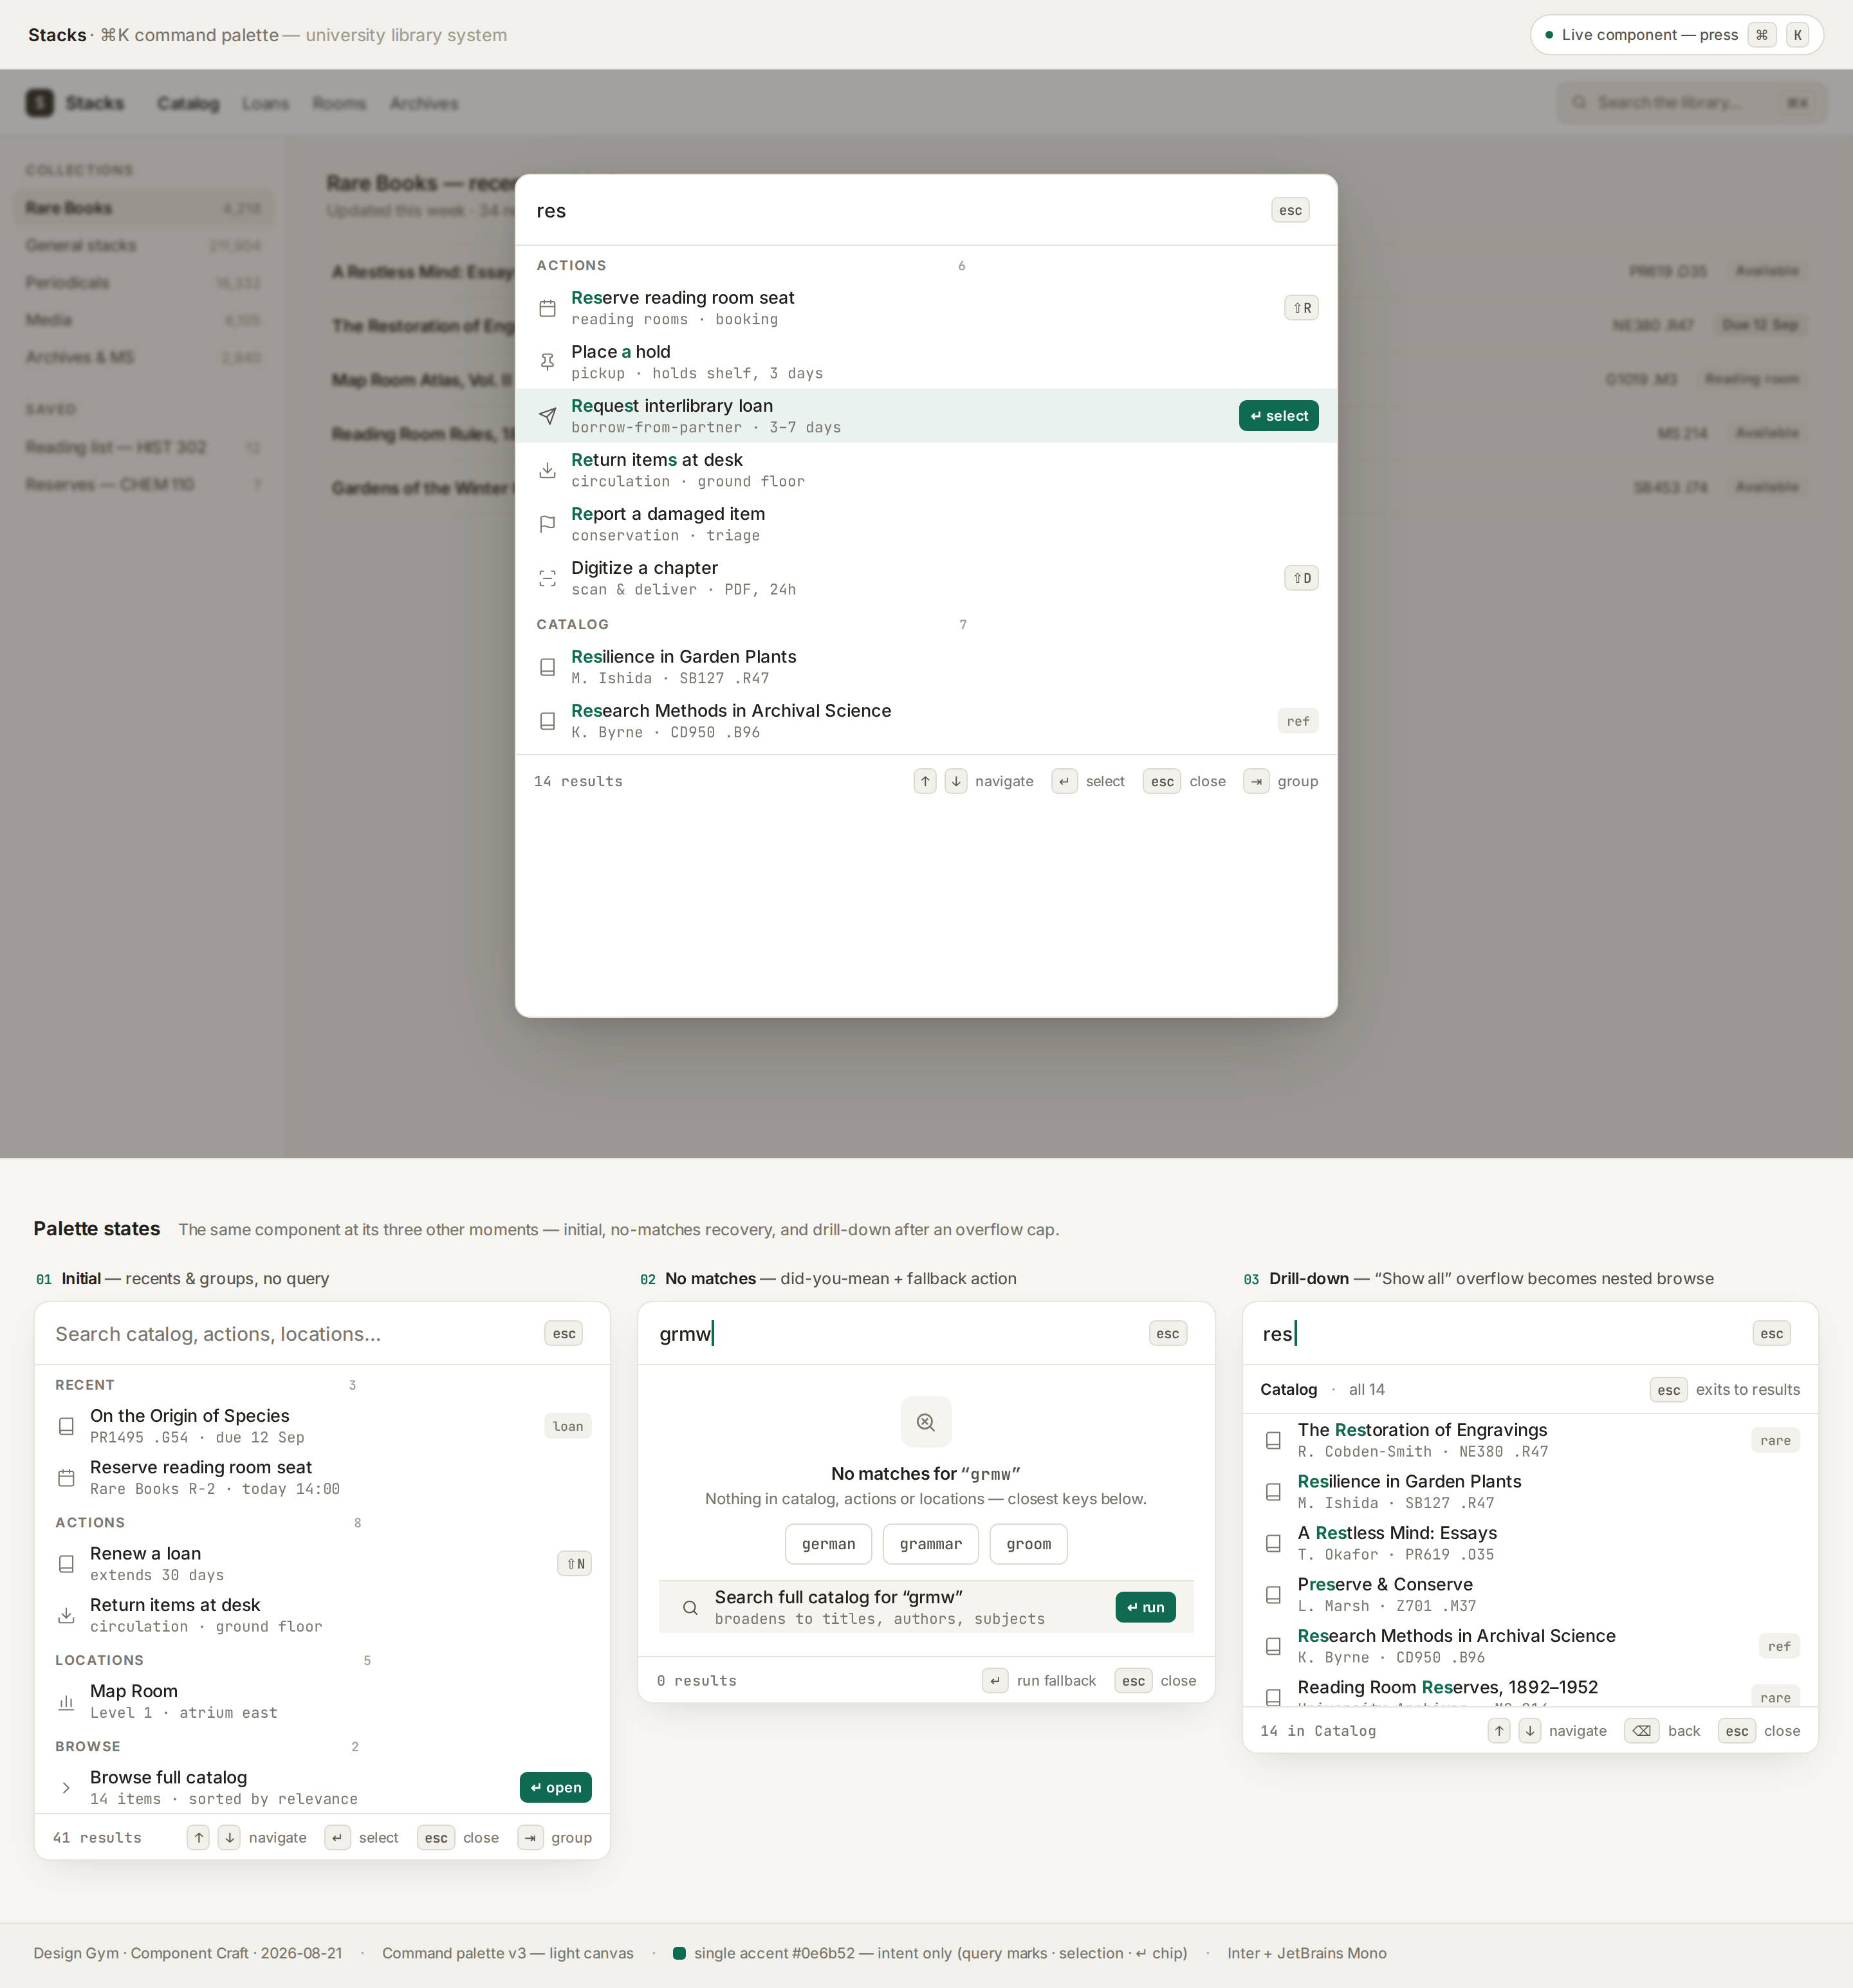Select Reading Room Reserves, 1892–1952 row
This screenshot has width=1853, height=1988.
(1530, 1692)
